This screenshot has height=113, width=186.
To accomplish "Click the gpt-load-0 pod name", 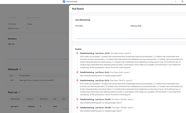I will [15, 107].
